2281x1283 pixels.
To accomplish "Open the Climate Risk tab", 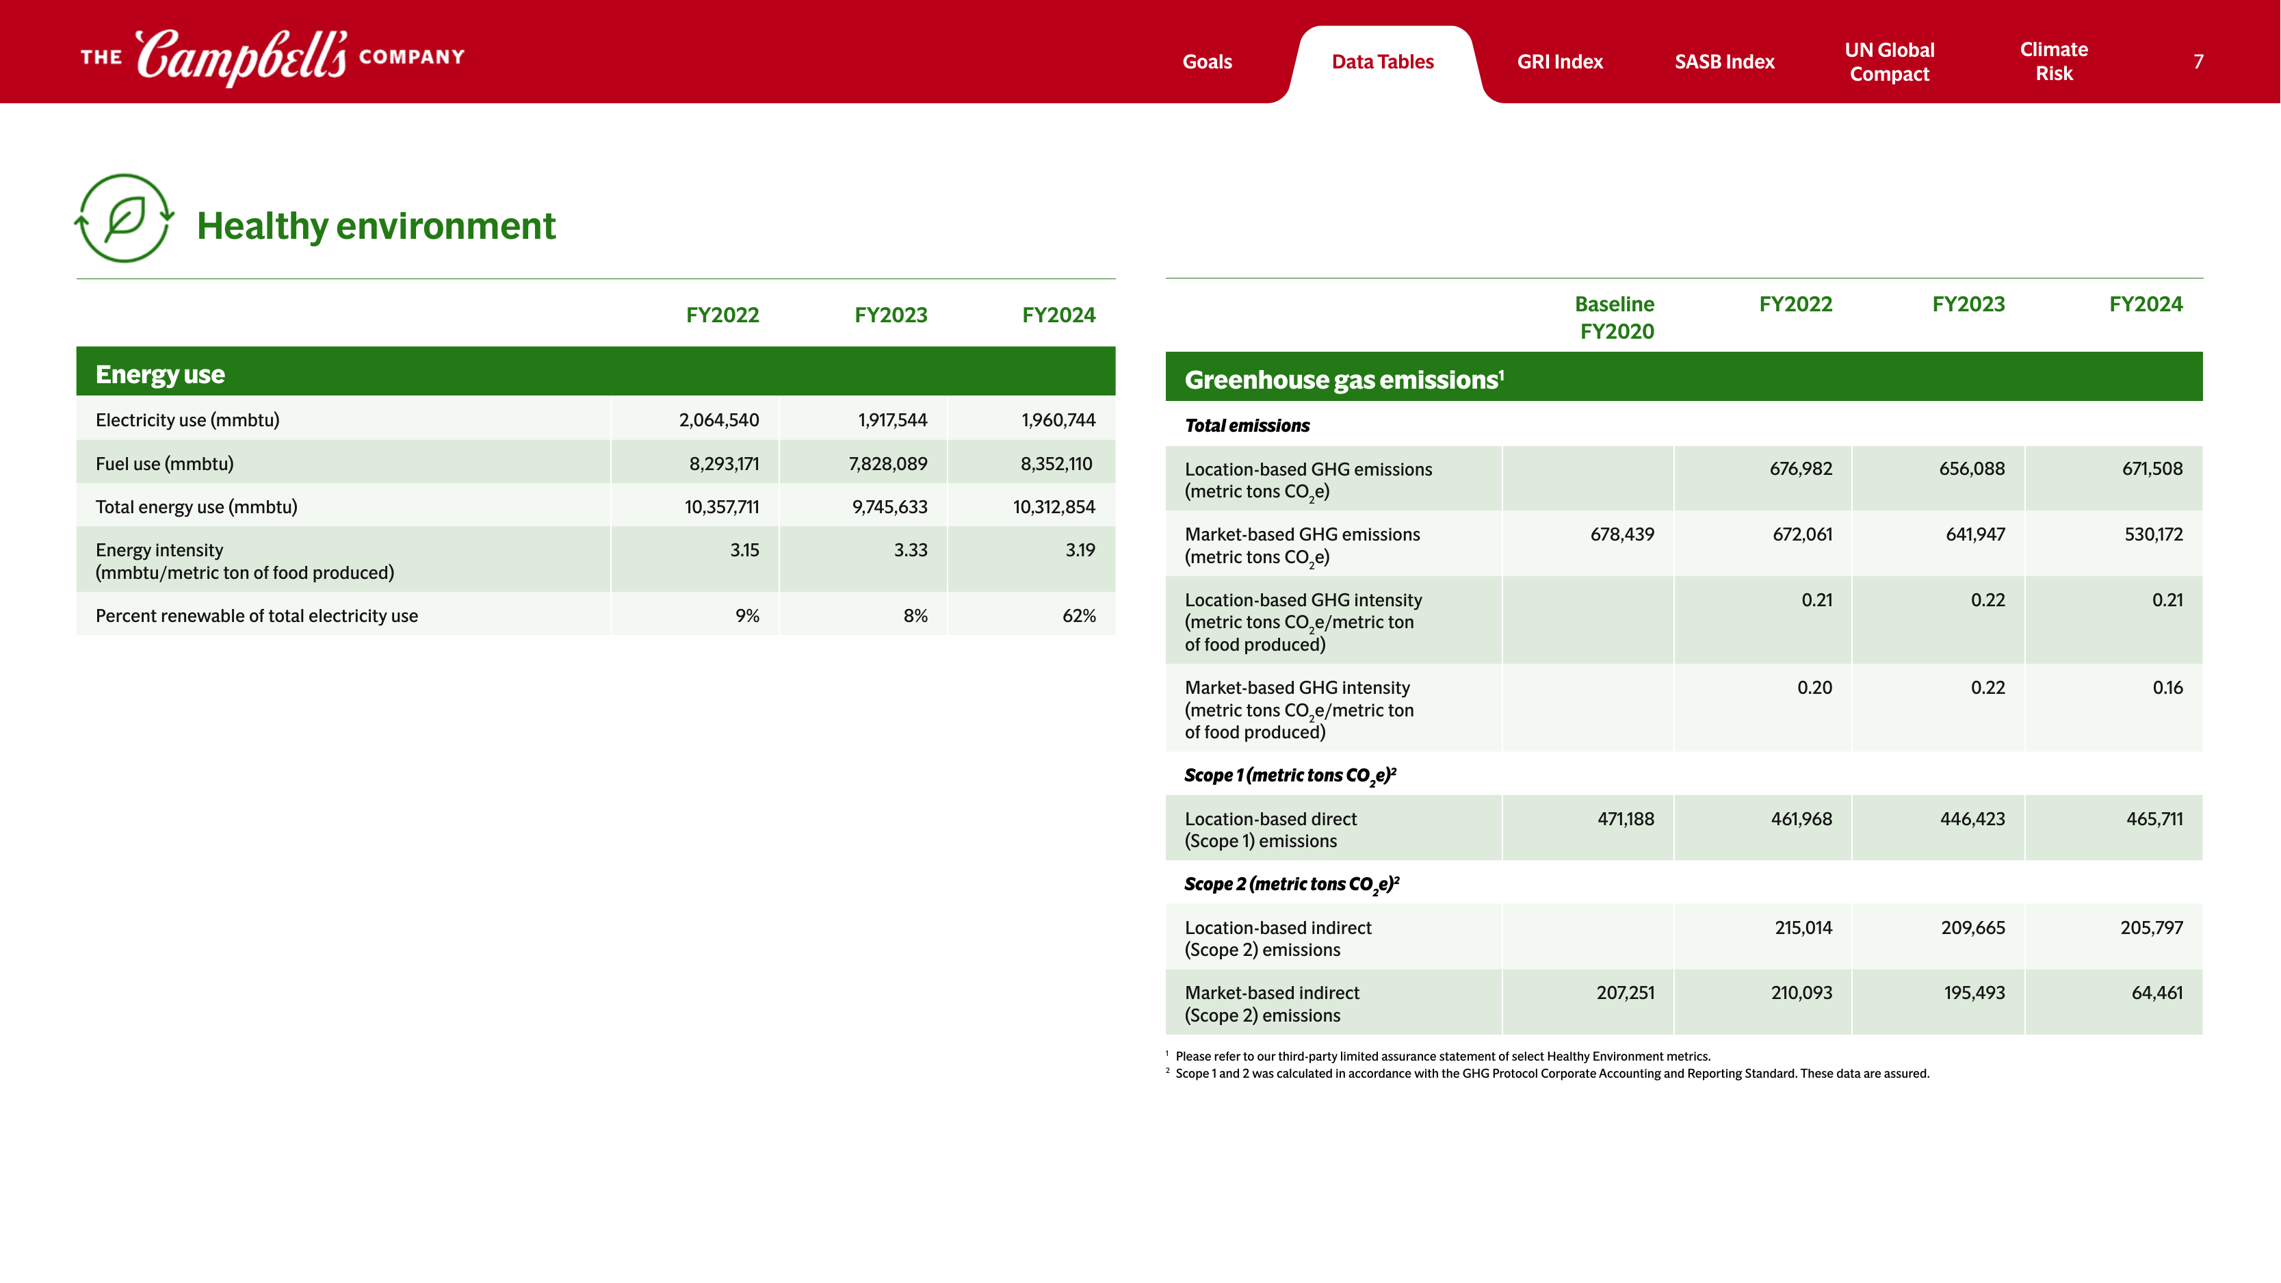I will [x=2053, y=62].
